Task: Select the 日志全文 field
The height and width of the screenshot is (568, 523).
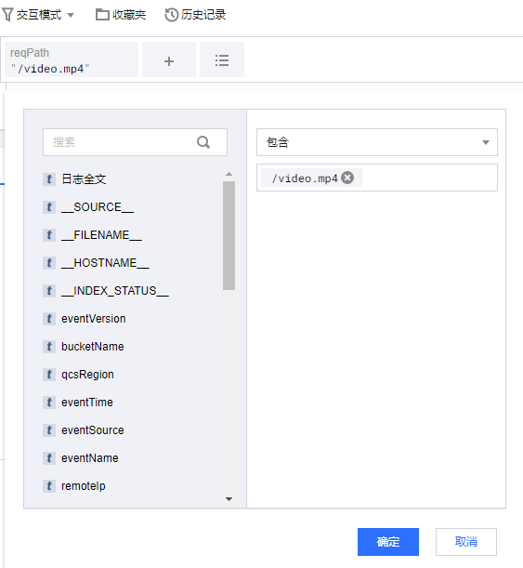Action: click(x=84, y=178)
